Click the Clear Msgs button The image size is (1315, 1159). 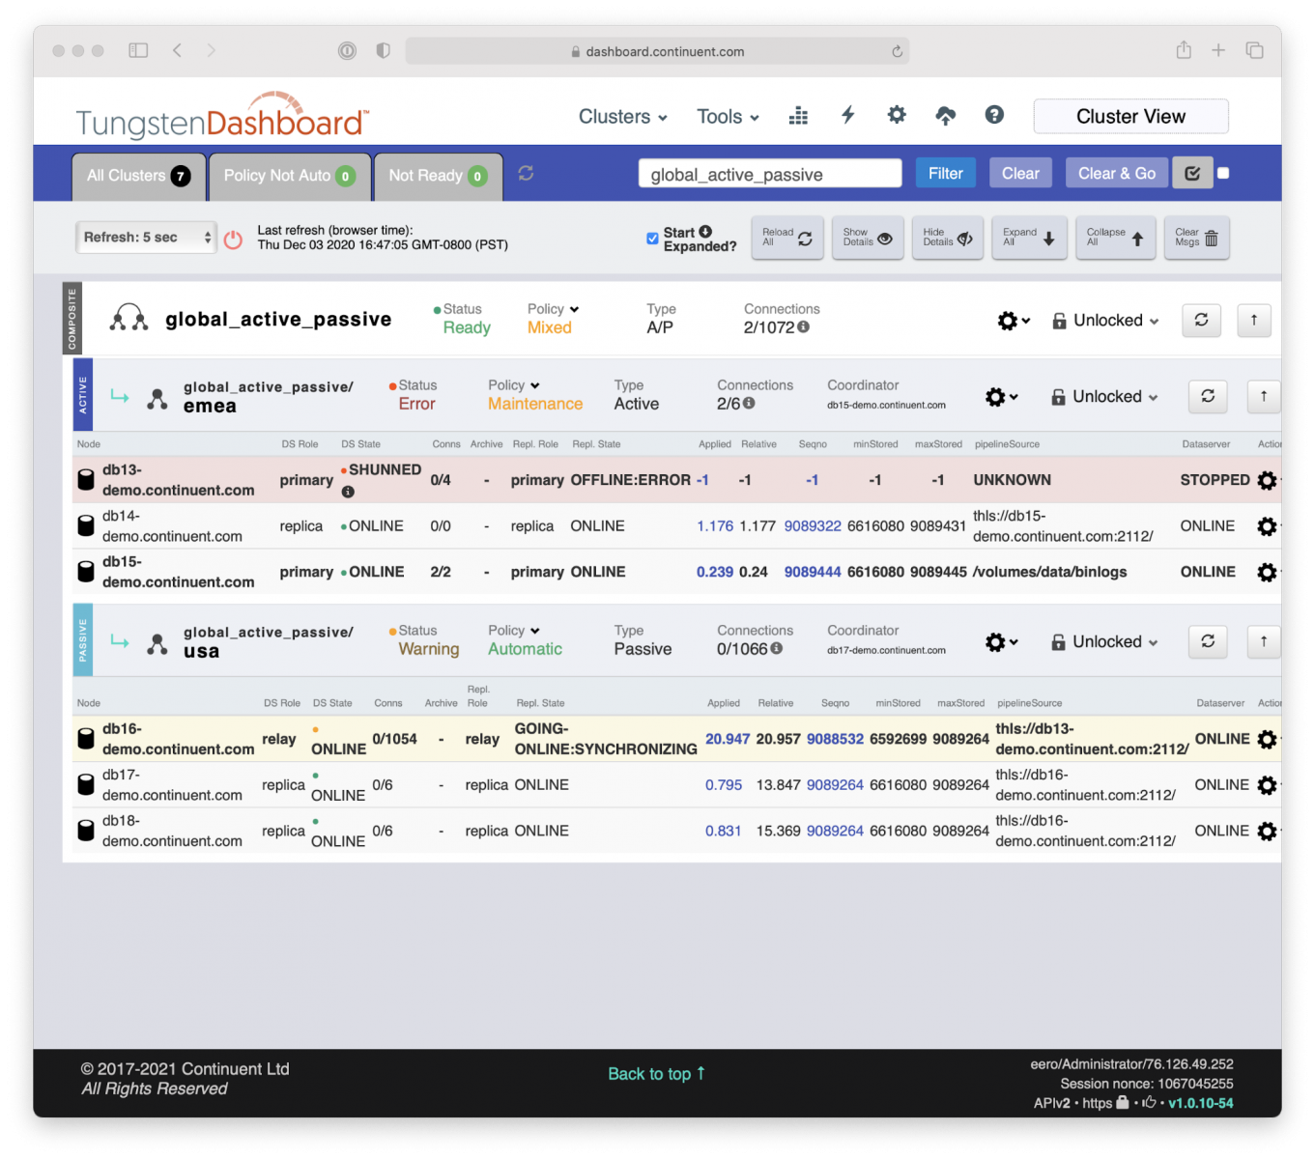(1196, 238)
